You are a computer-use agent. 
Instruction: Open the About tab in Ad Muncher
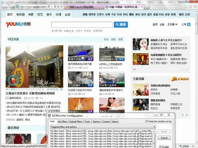(115, 122)
